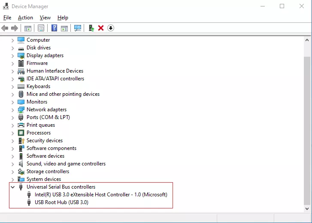Select the Network adapters label
The height and width of the screenshot is (223, 312).
tap(46, 110)
